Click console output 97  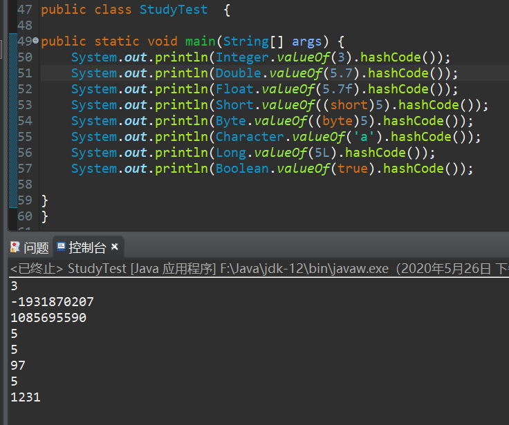(18, 366)
